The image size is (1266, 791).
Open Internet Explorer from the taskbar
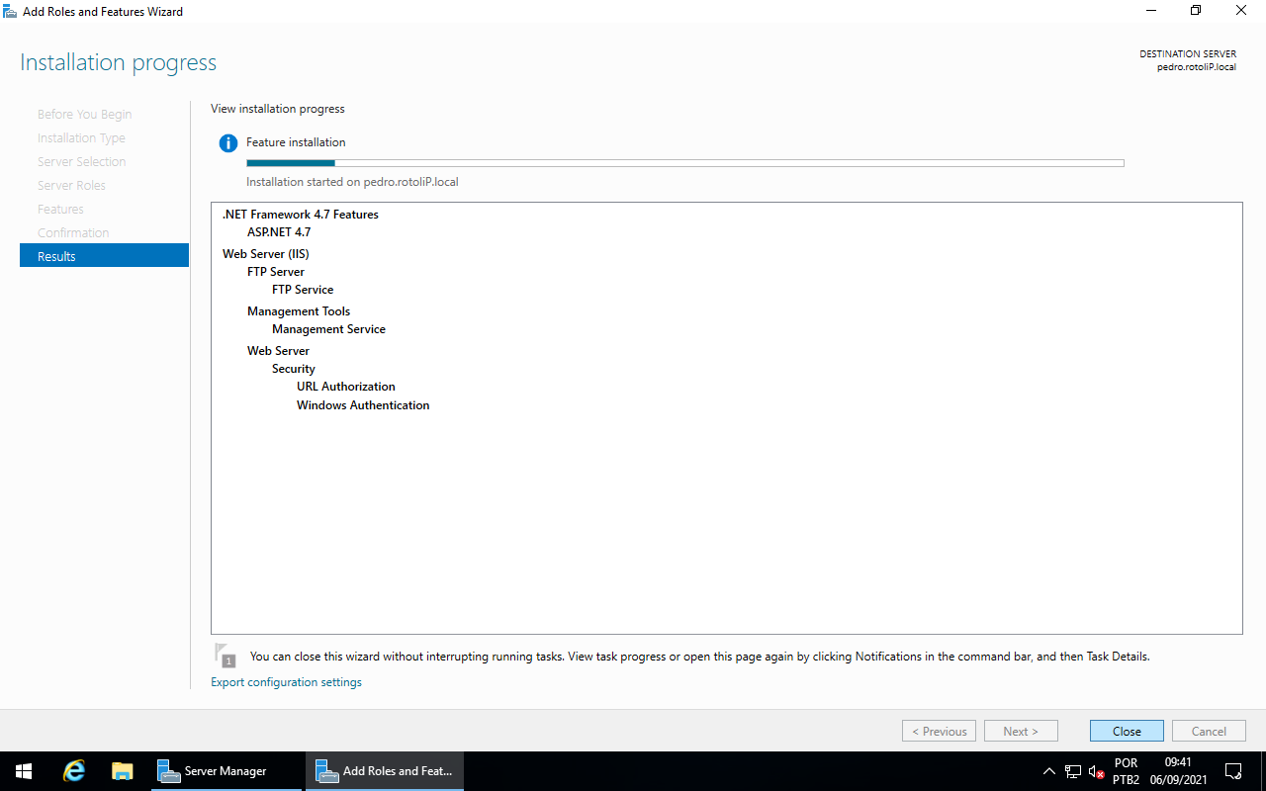pos(73,770)
